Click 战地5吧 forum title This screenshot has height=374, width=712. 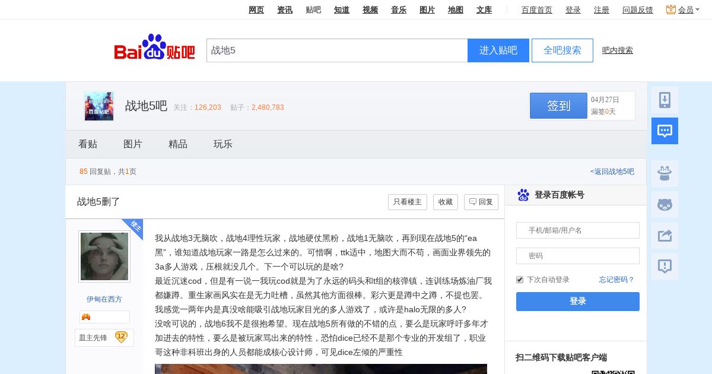146,106
